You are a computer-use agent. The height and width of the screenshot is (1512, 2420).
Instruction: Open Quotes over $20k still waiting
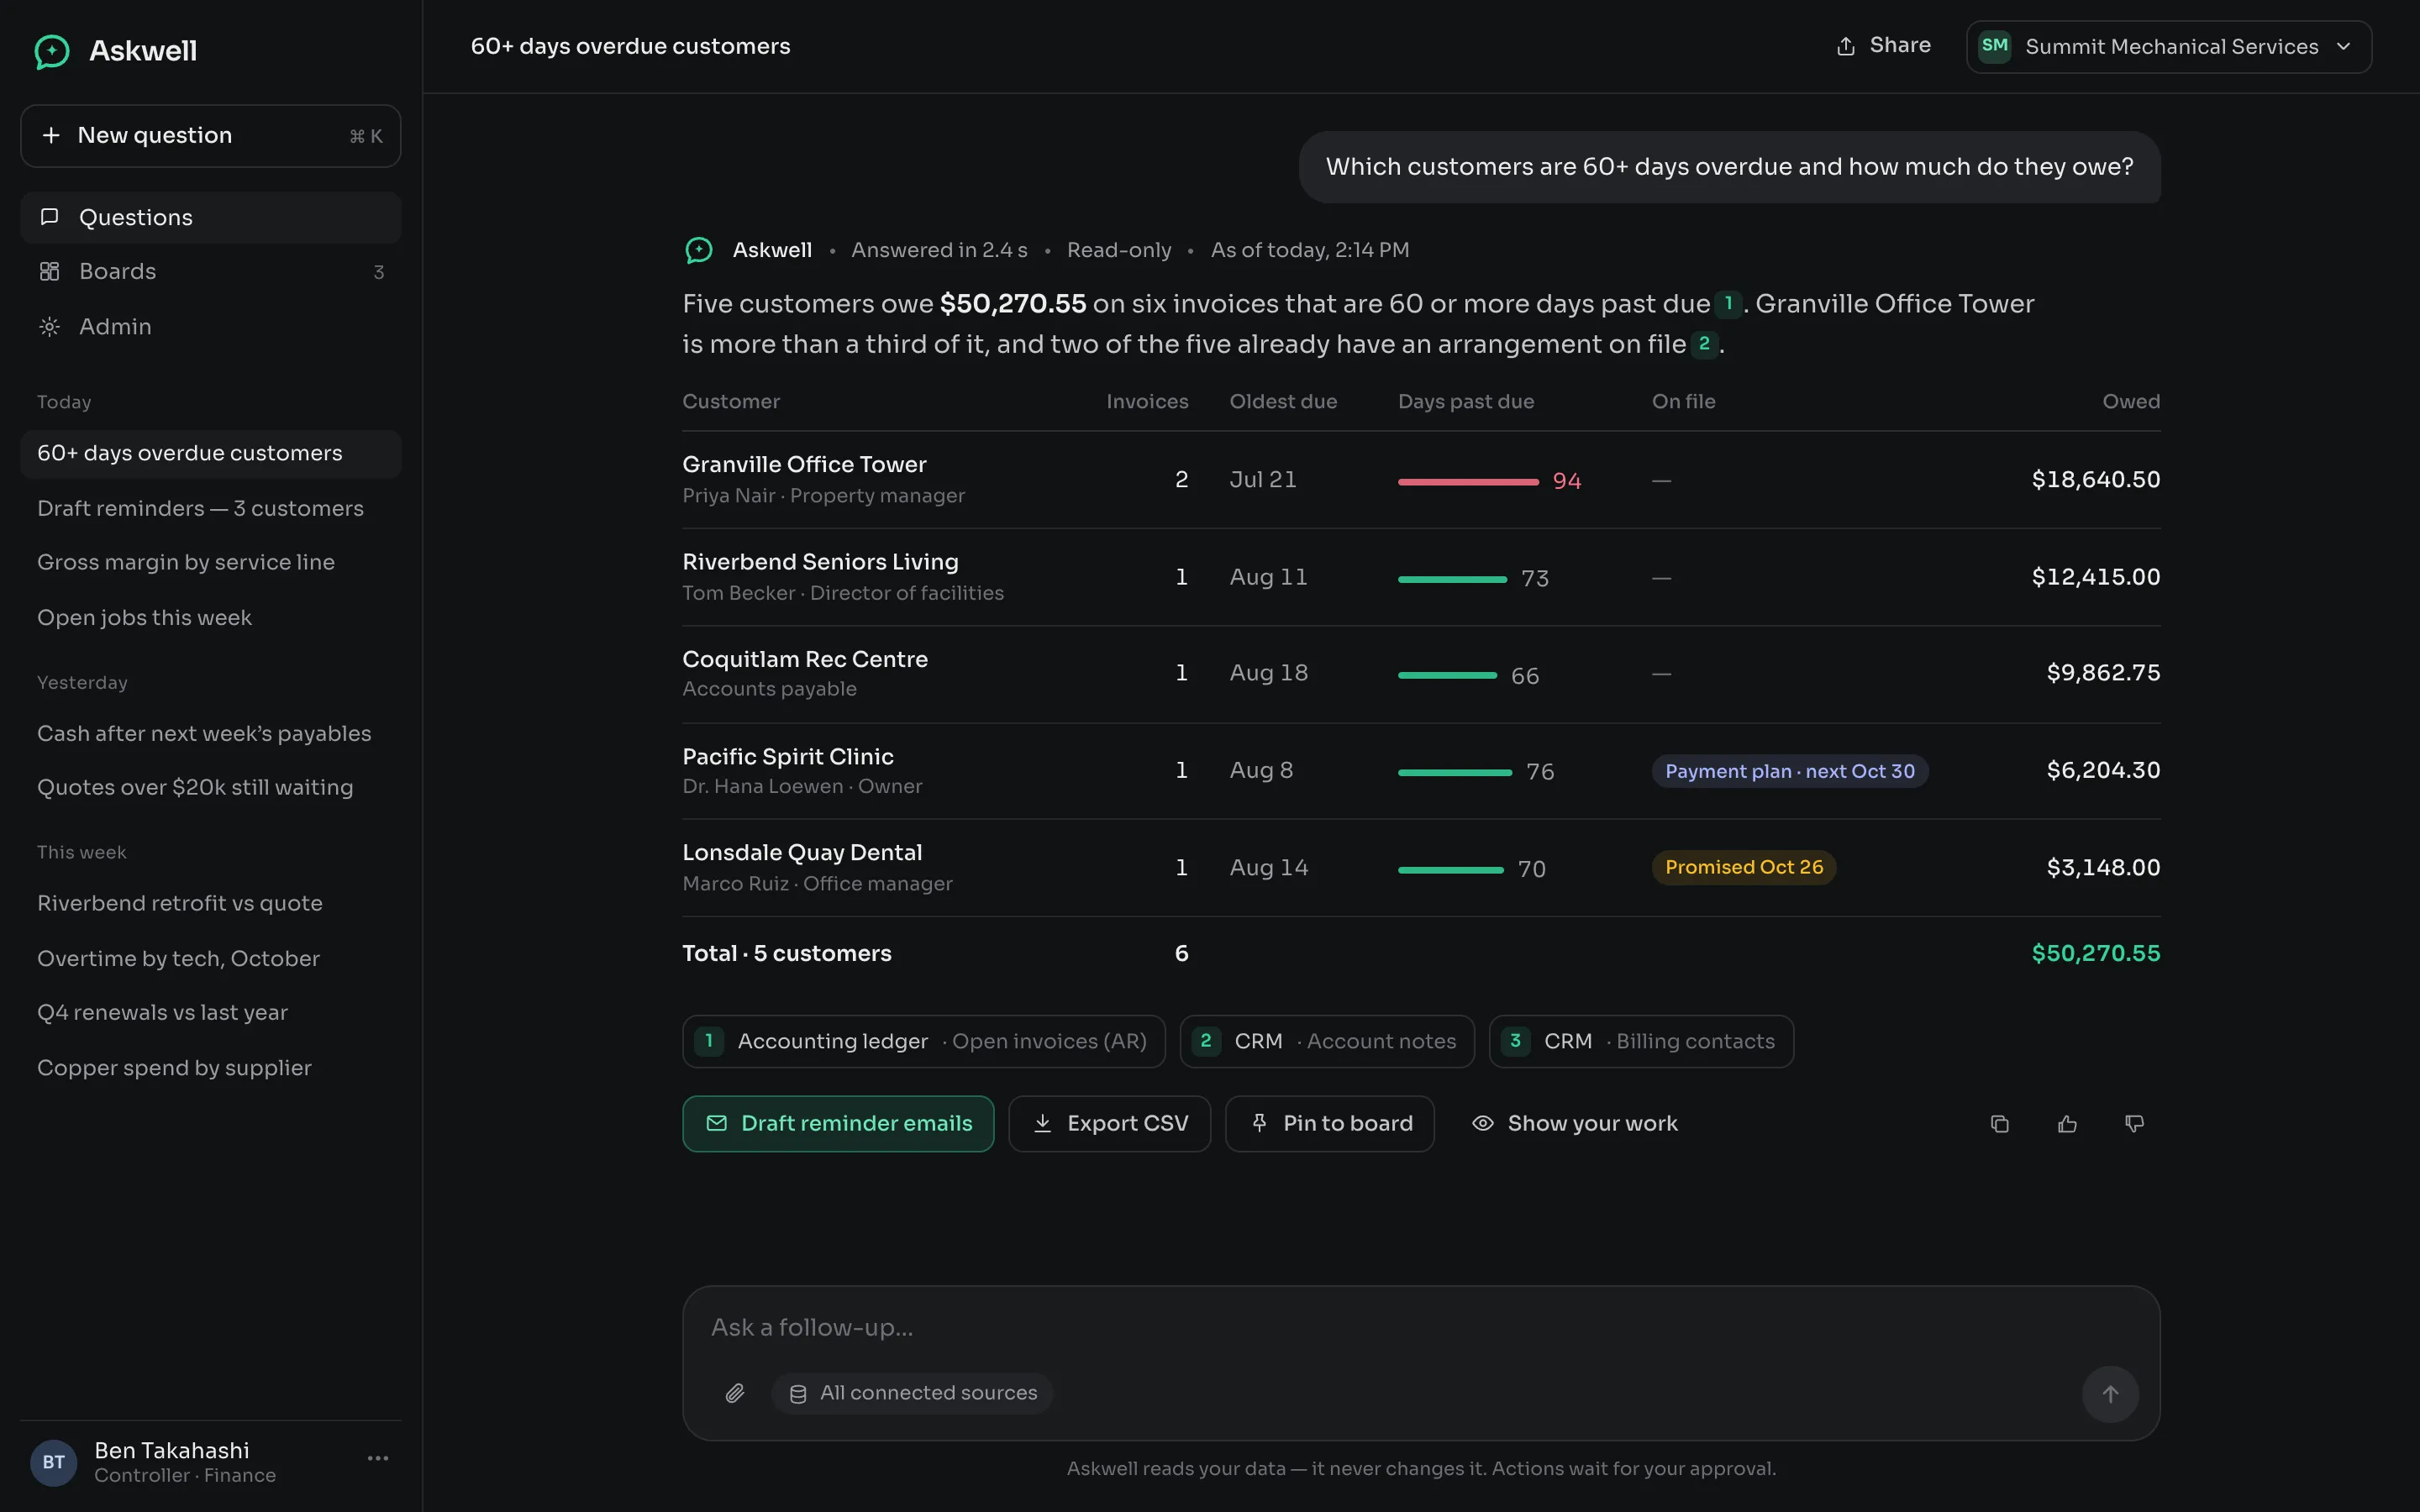(x=210, y=788)
